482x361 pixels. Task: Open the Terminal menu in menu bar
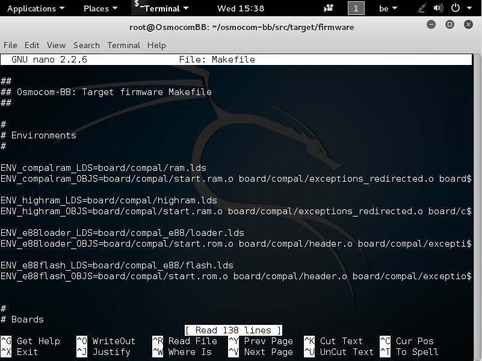click(x=123, y=45)
